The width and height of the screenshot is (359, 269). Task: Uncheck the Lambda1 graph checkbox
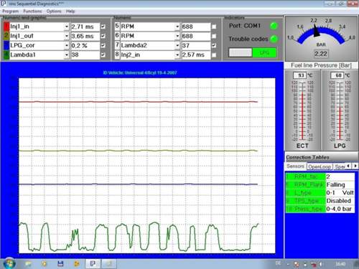click(x=103, y=55)
